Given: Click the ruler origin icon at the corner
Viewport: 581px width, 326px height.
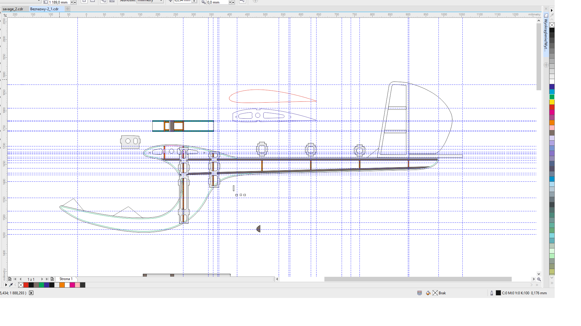Looking at the screenshot, I should [x=5, y=15].
